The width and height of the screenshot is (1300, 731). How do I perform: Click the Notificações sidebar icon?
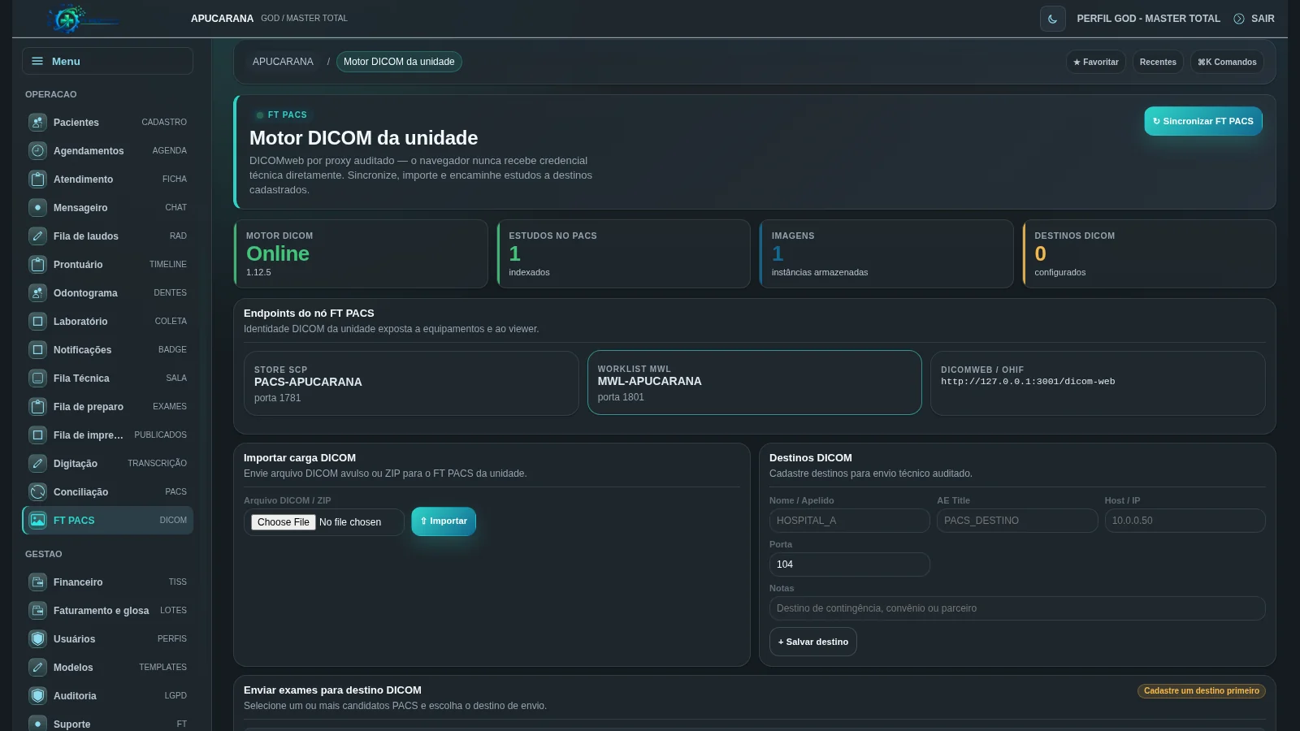[37, 349]
